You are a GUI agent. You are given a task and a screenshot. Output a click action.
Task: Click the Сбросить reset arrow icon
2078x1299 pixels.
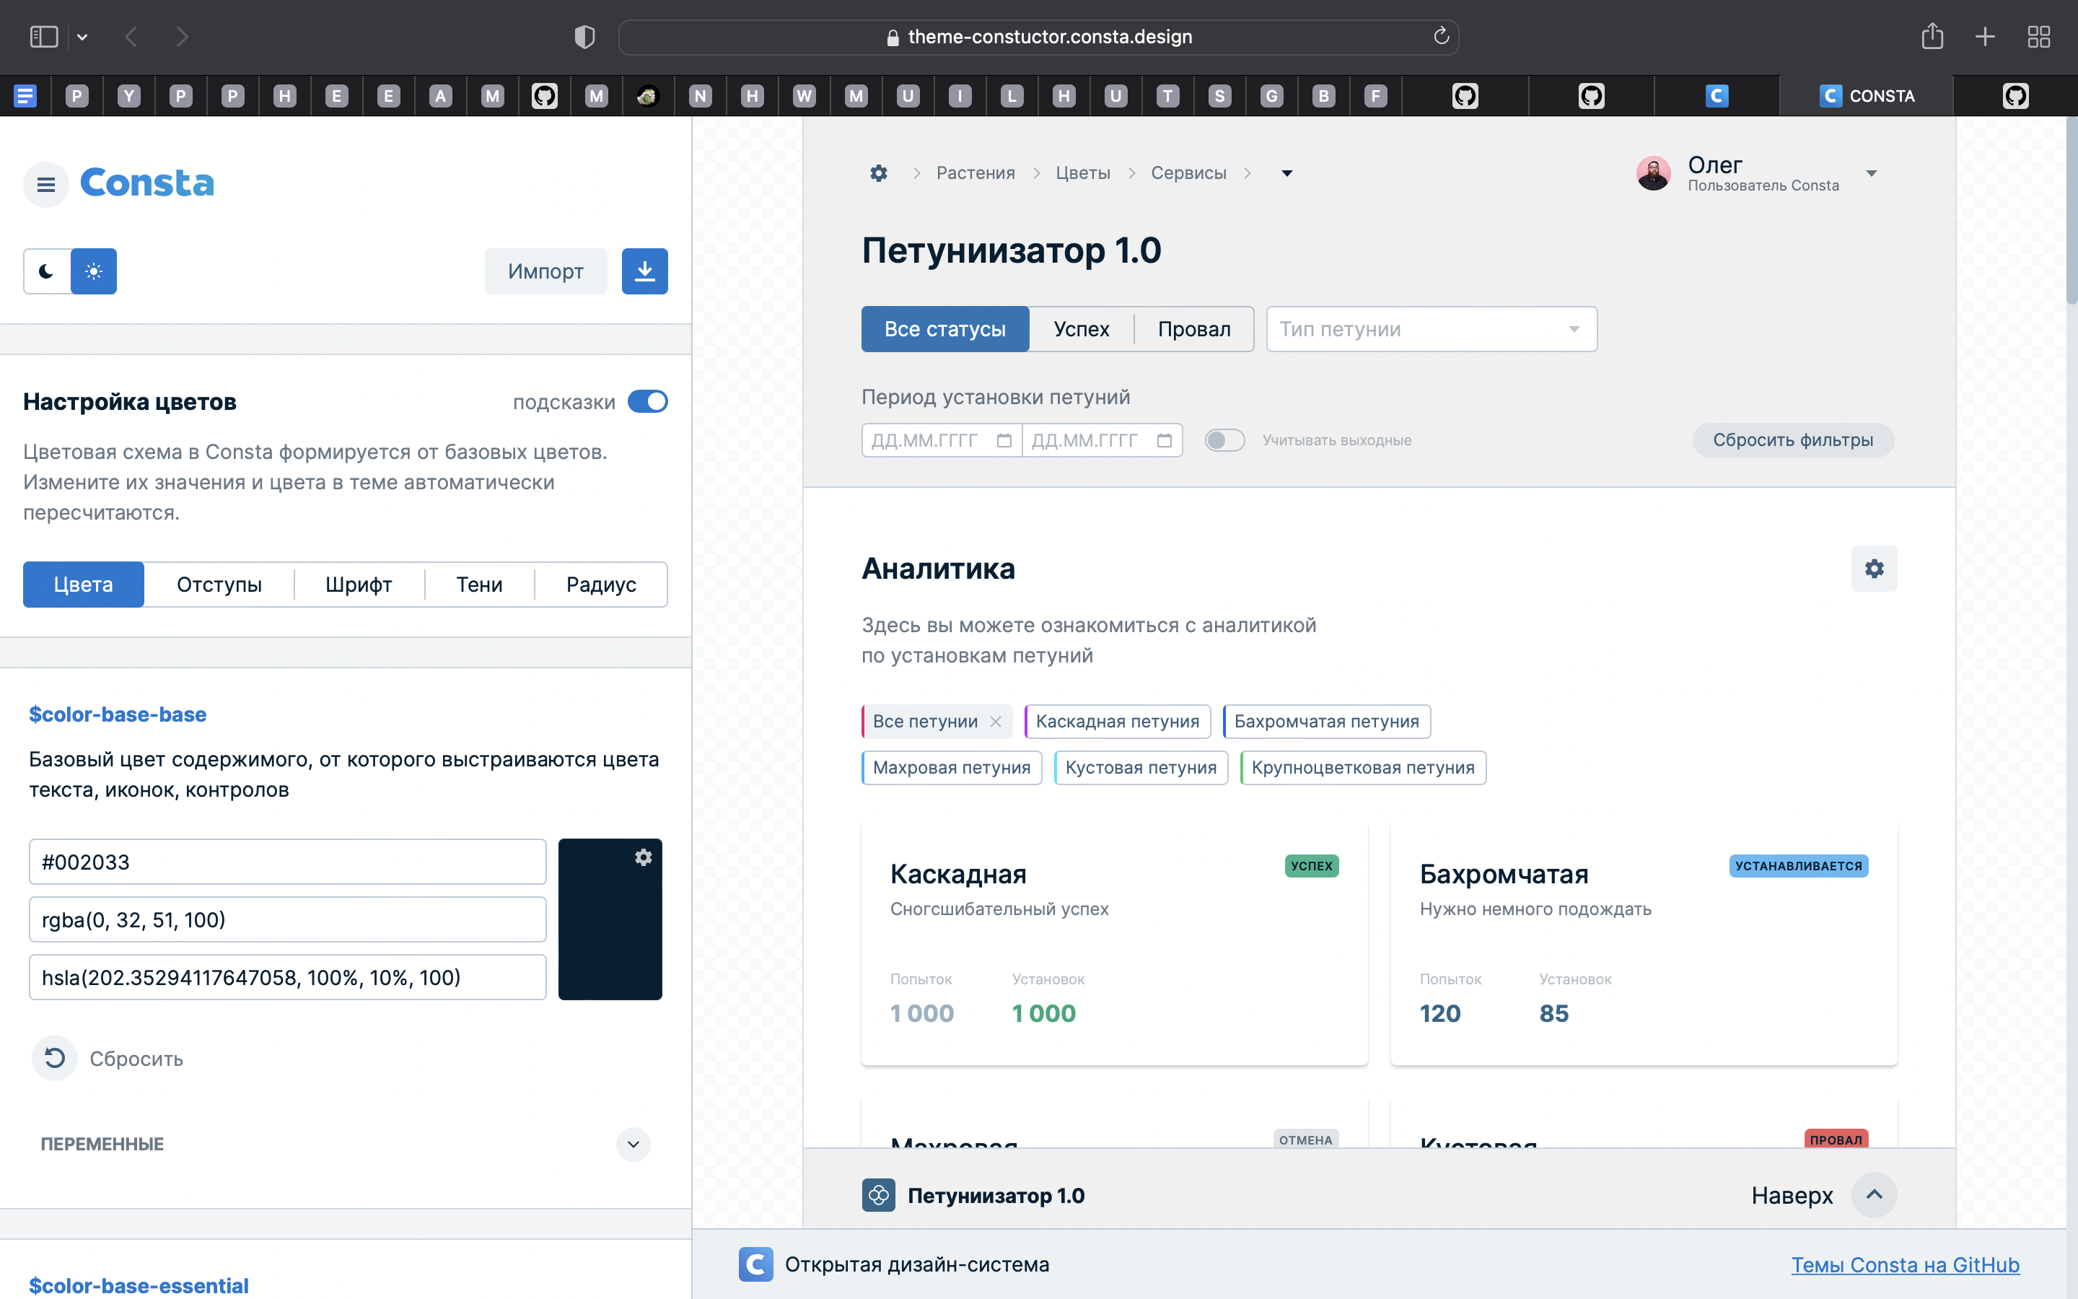coord(55,1059)
